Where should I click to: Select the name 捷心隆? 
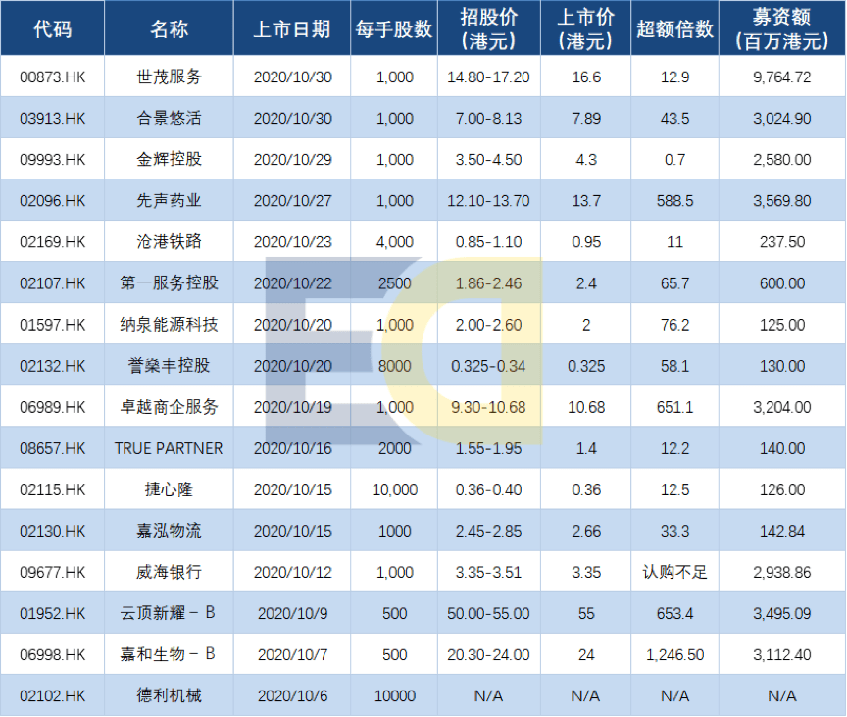[169, 489]
